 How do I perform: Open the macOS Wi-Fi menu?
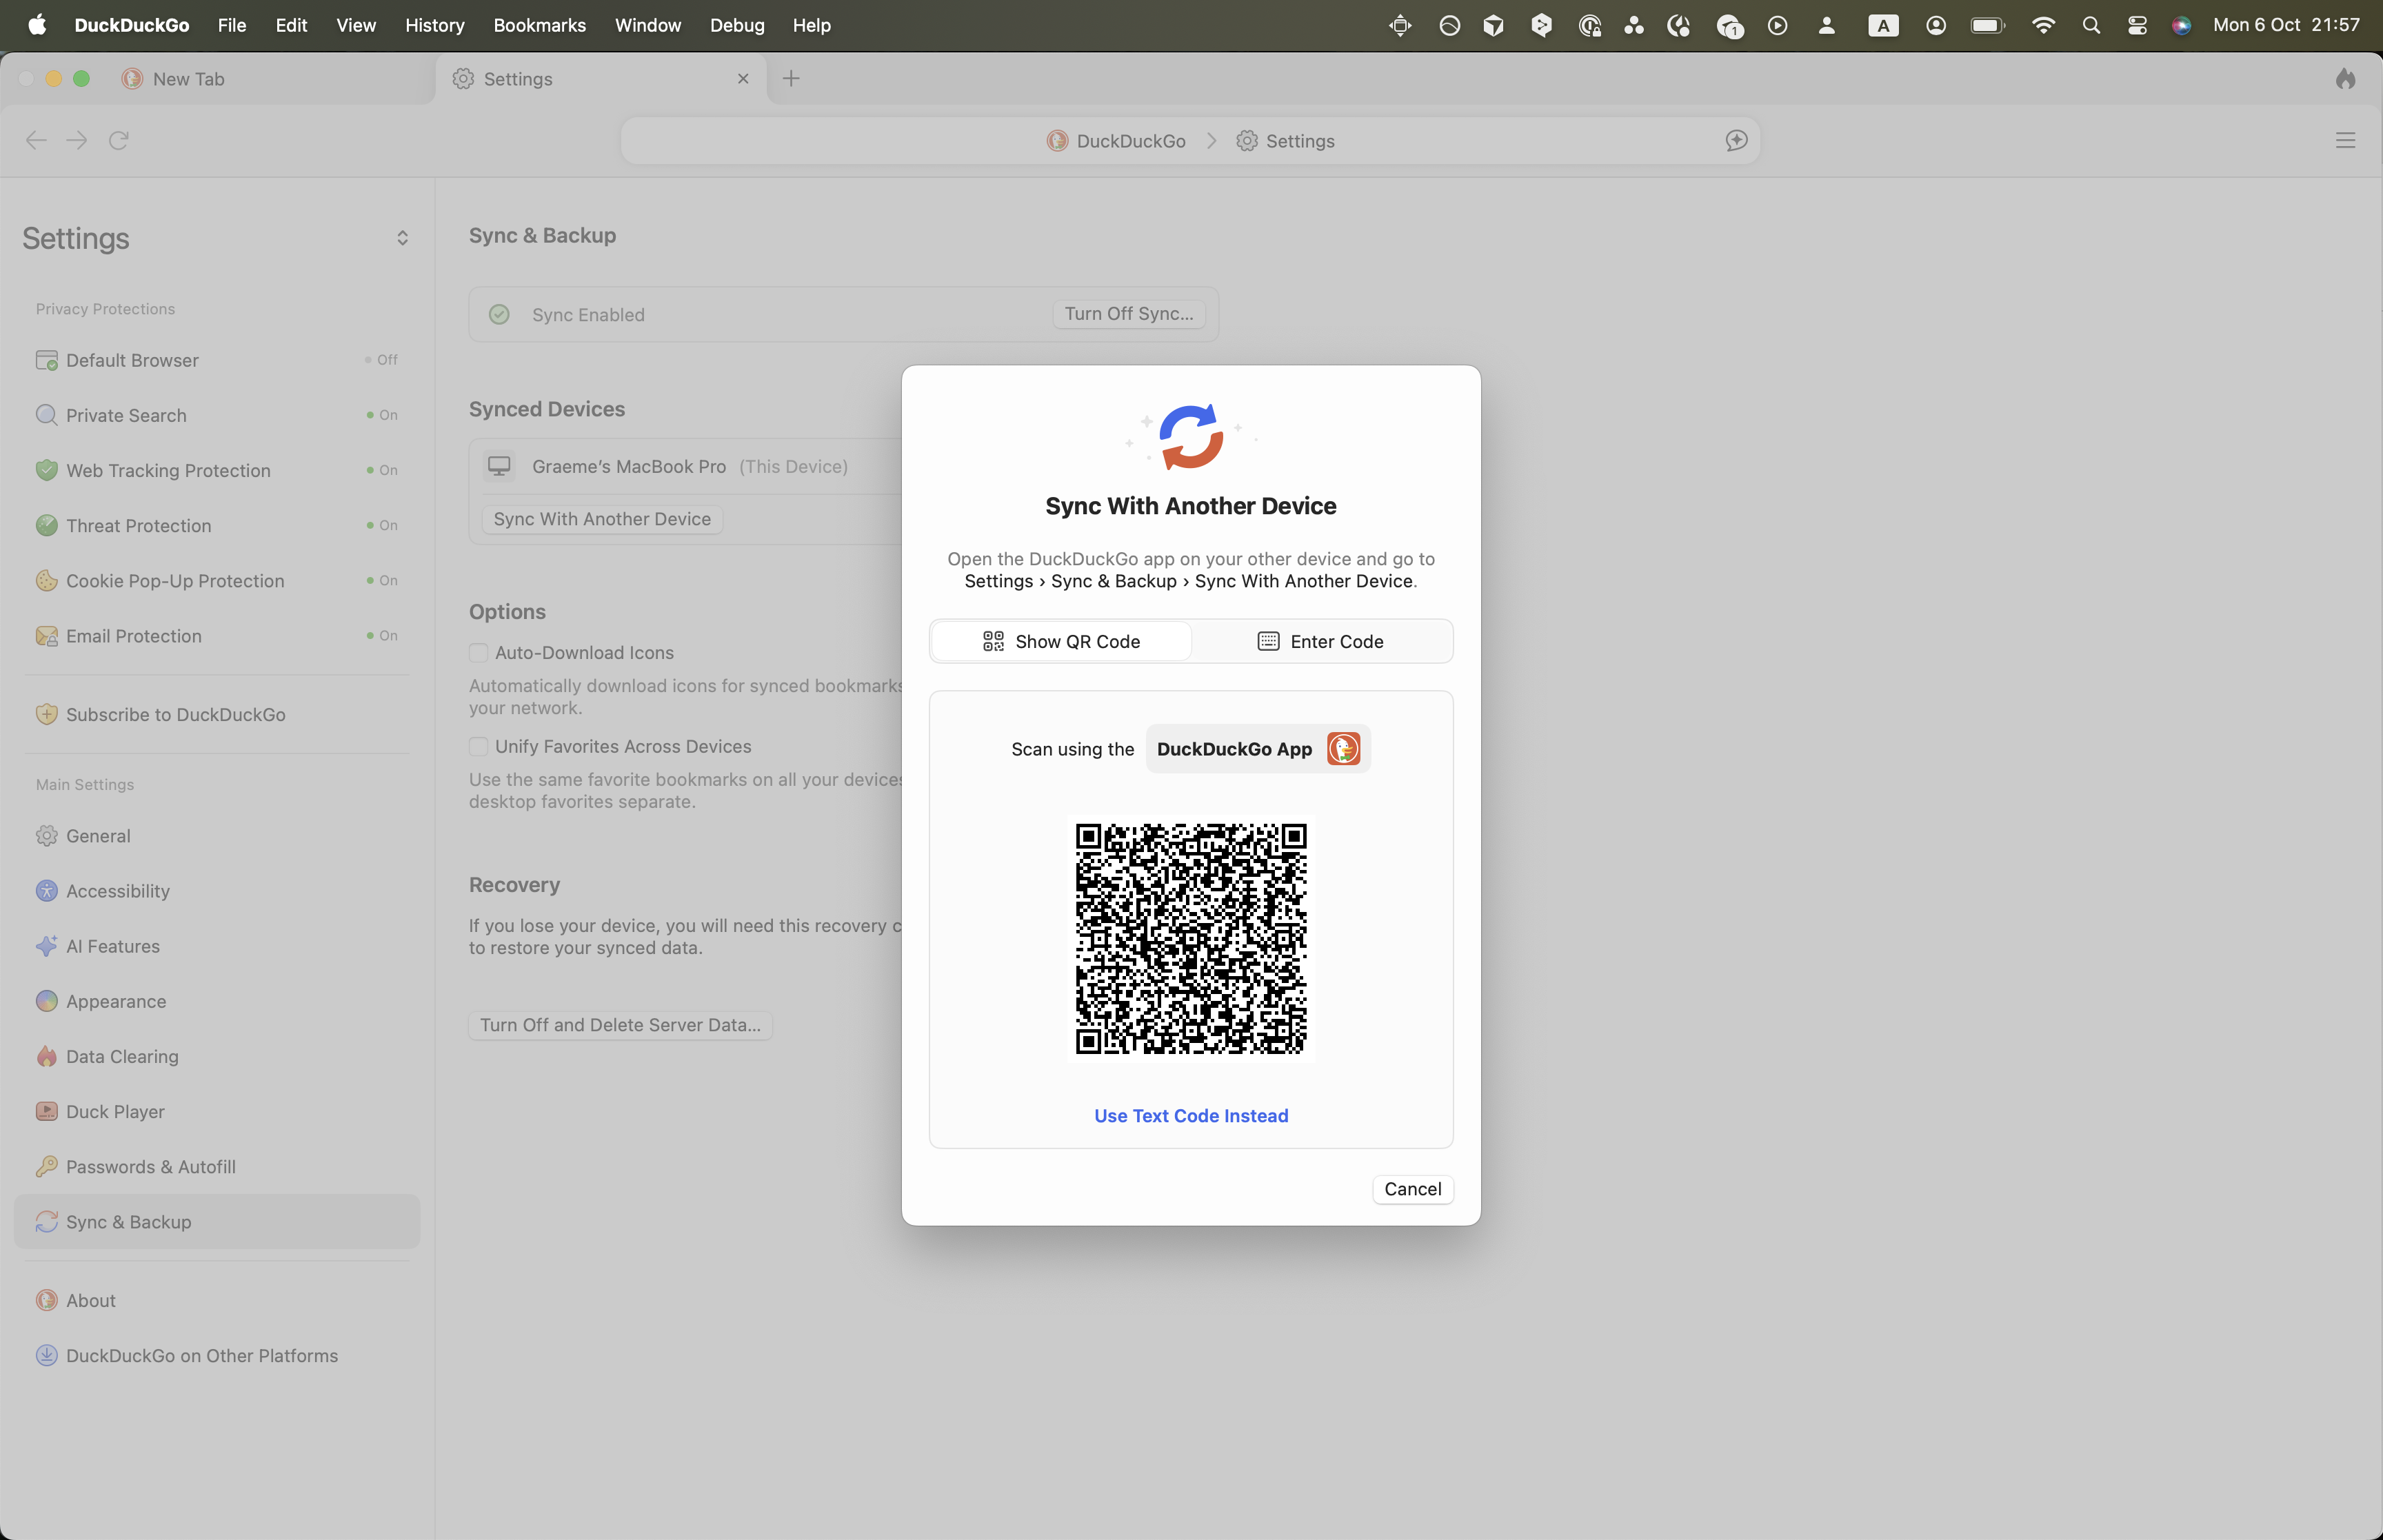(x=2044, y=25)
